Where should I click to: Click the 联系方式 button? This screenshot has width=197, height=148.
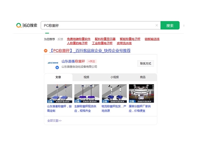[x=145, y=63]
